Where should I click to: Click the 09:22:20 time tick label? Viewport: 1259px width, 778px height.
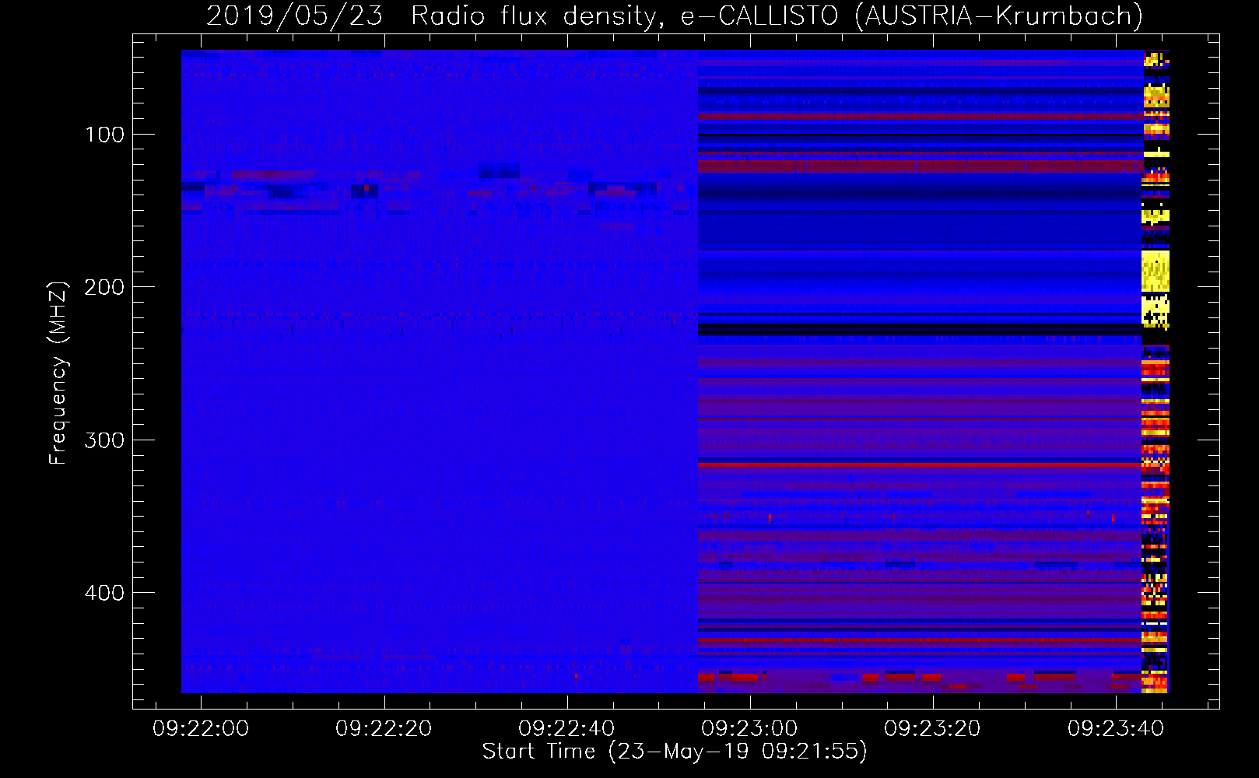point(384,729)
